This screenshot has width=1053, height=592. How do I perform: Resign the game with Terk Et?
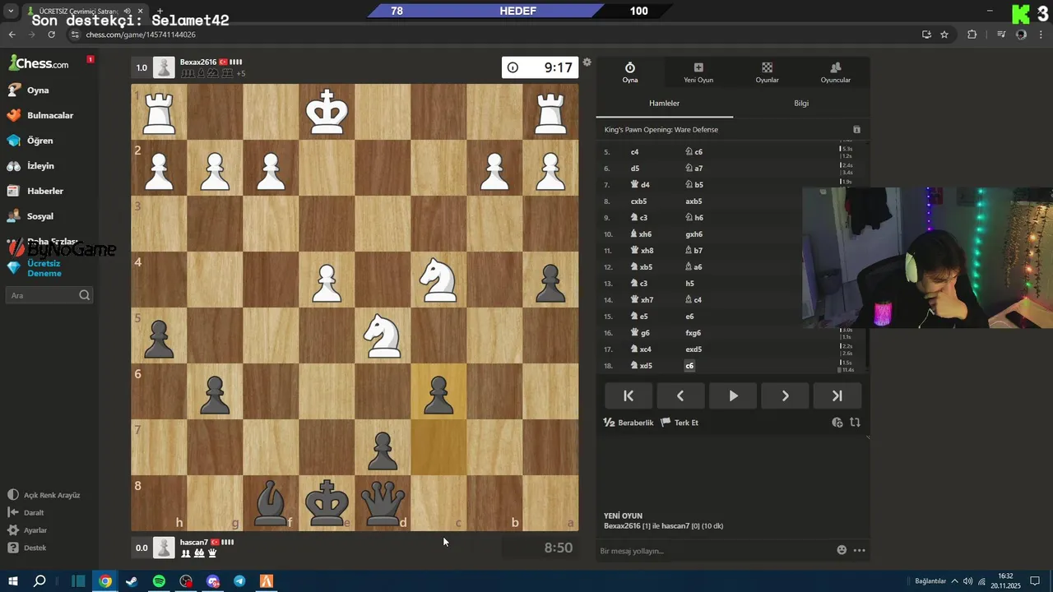point(680,423)
